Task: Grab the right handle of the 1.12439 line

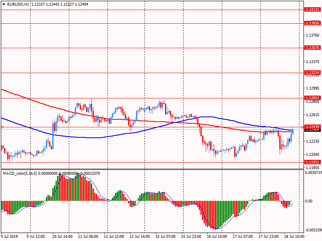Action: point(303,127)
